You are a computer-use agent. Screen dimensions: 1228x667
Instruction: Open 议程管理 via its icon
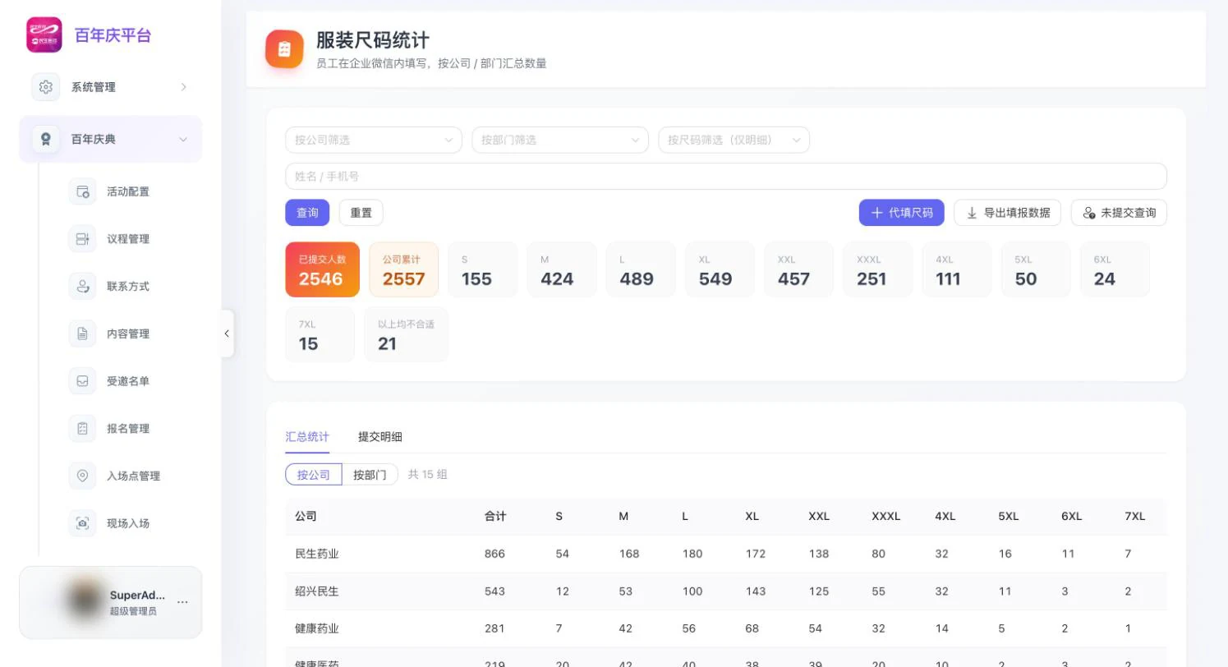[82, 239]
